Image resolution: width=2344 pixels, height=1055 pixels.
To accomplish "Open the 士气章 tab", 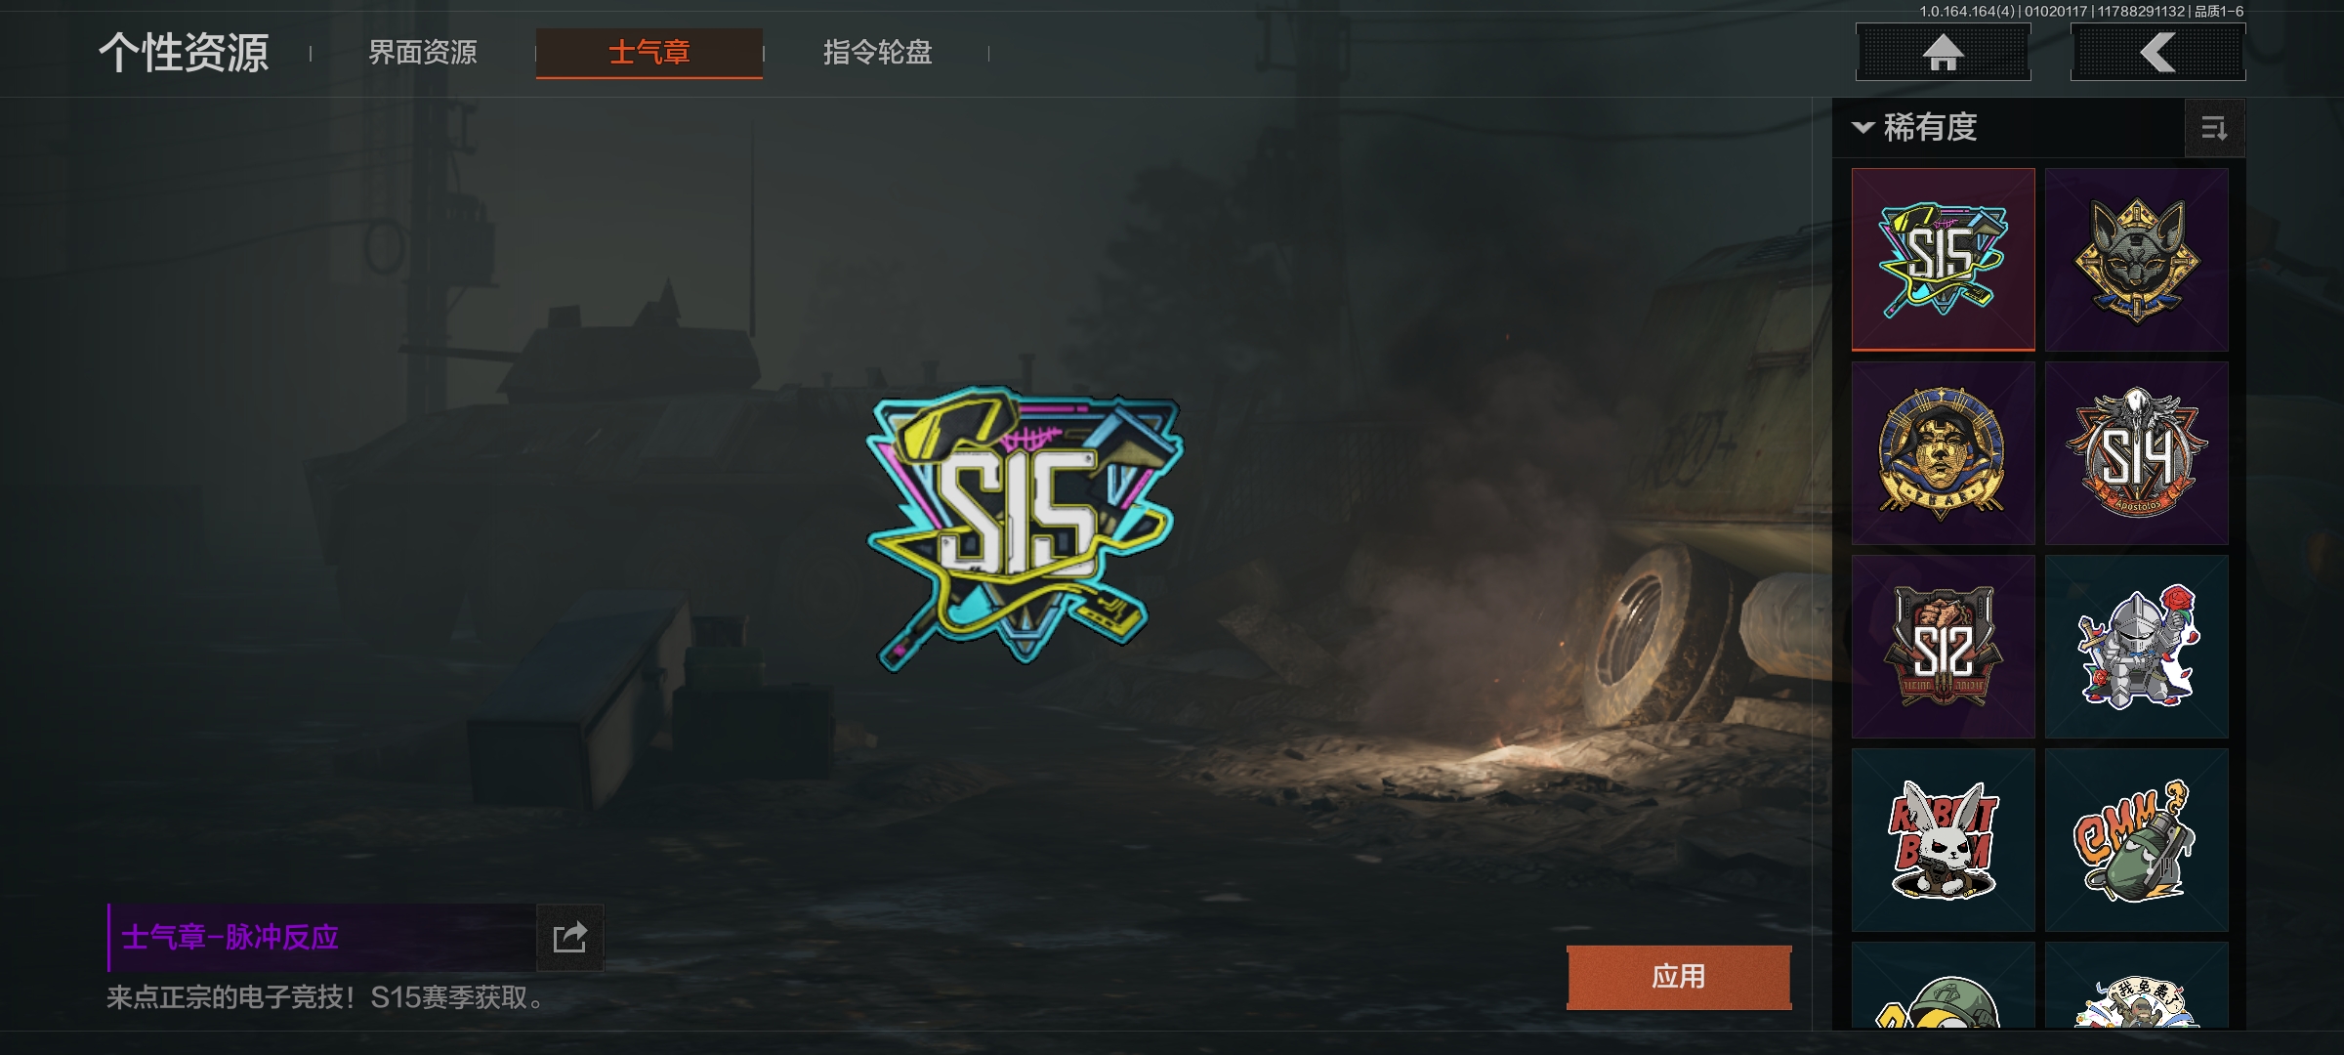I will (x=649, y=53).
